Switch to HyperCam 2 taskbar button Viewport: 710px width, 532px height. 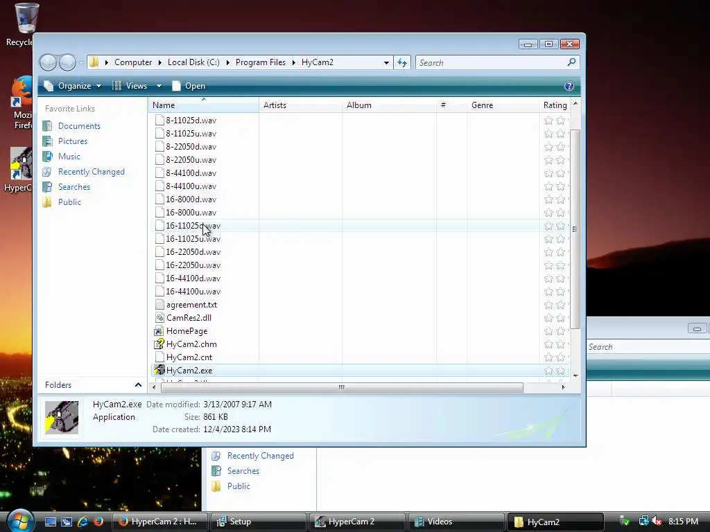point(357,522)
